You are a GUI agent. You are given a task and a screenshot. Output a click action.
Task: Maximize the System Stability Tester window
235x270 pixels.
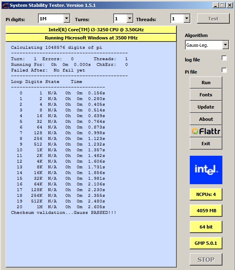click(x=222, y=5)
